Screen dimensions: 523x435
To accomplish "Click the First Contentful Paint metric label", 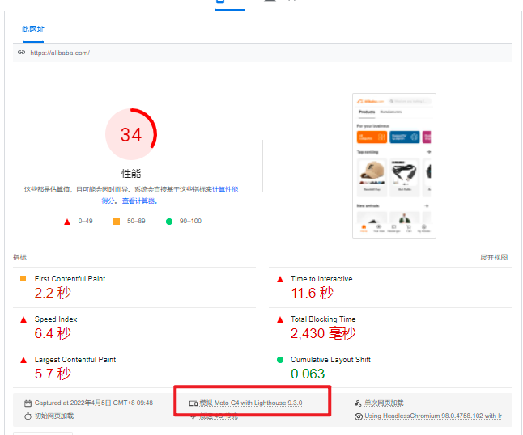I will point(70,279).
